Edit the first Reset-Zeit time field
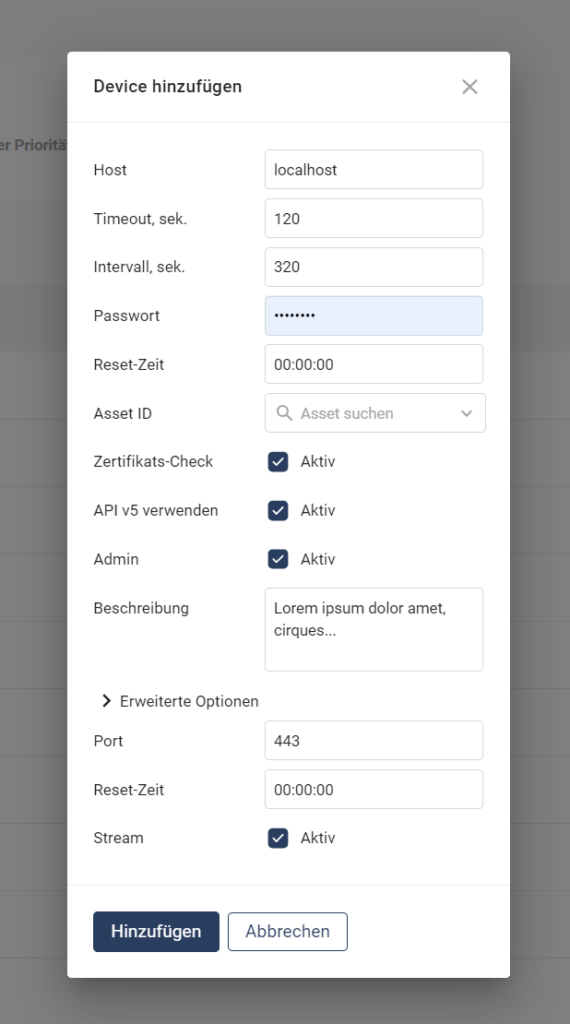The height and width of the screenshot is (1024, 570). click(x=374, y=364)
